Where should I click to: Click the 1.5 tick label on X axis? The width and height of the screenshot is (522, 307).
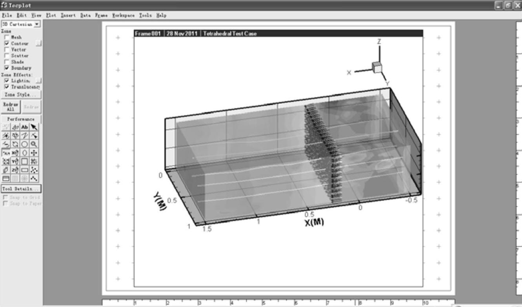[207, 229]
